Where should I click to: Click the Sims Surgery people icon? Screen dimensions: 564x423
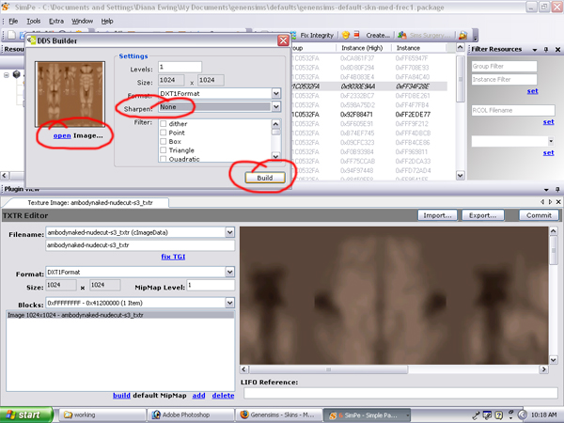pos(402,35)
